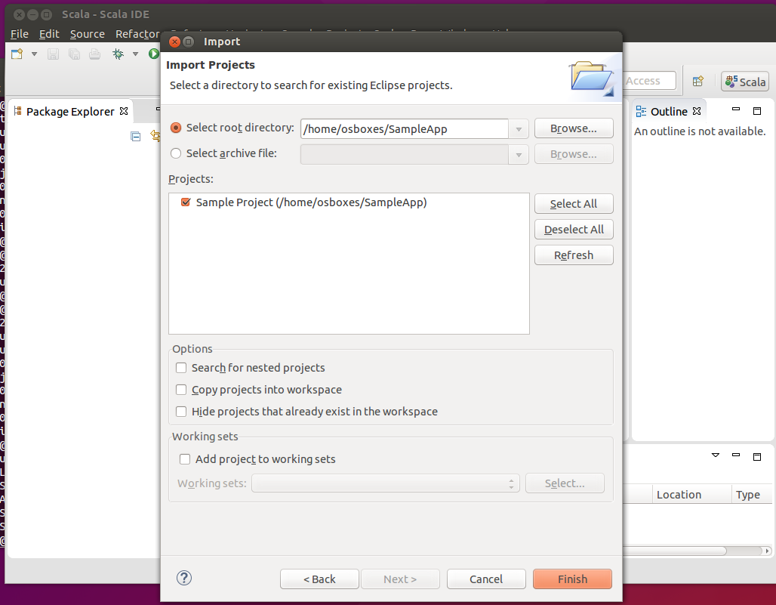Minimize the bottom problems panel
Image resolution: width=776 pixels, height=605 pixels.
coord(736,455)
